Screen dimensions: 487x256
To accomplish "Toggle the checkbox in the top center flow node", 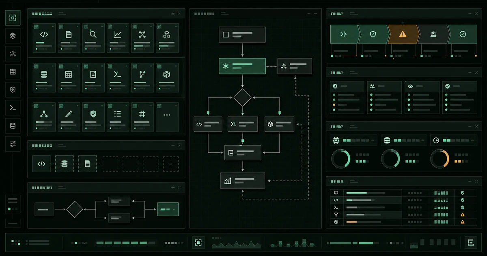I will click(226, 35).
